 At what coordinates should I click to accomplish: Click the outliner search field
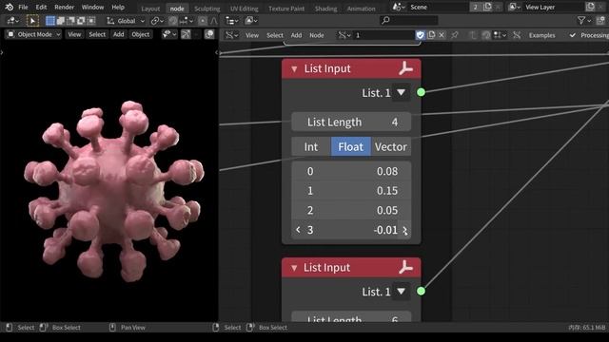point(409,20)
